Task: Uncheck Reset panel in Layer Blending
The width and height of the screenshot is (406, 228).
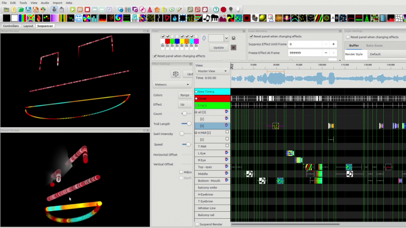Action: click(x=251, y=37)
